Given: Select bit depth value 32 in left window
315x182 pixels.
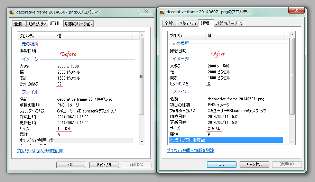Looking at the screenshot, I should tap(59, 84).
